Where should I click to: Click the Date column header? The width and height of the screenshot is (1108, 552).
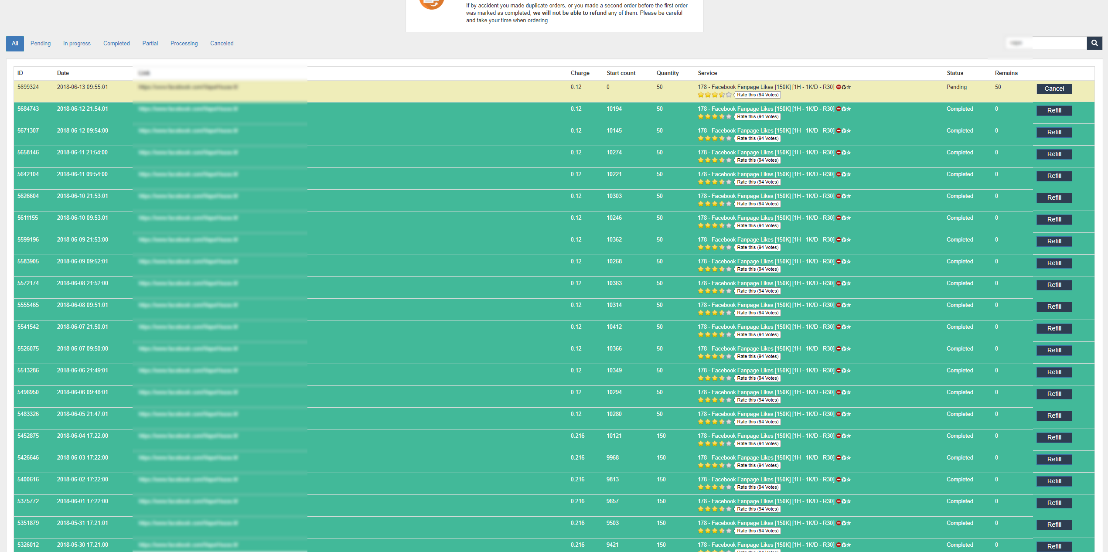[x=63, y=73]
